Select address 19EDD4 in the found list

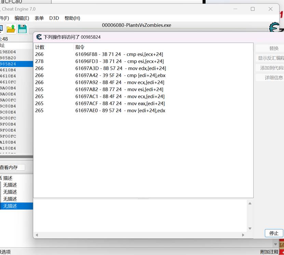coord(16,52)
